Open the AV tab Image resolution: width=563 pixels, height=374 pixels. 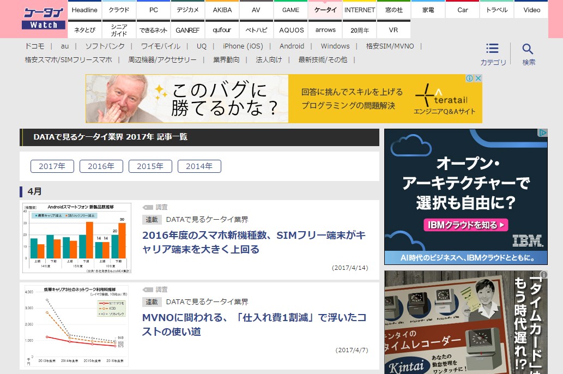point(256,10)
